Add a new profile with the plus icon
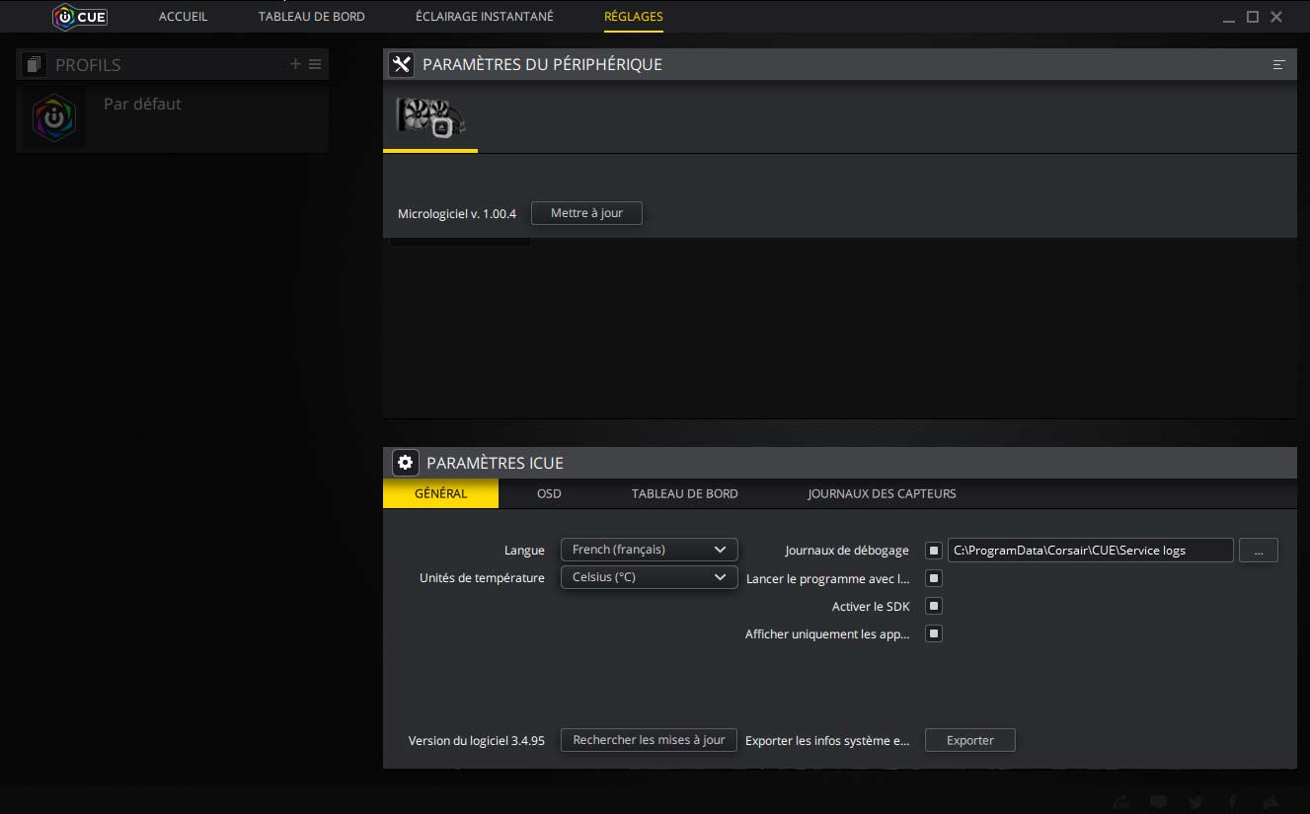 click(295, 64)
